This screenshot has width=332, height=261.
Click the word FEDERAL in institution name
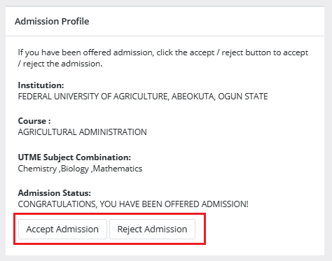[35, 97]
